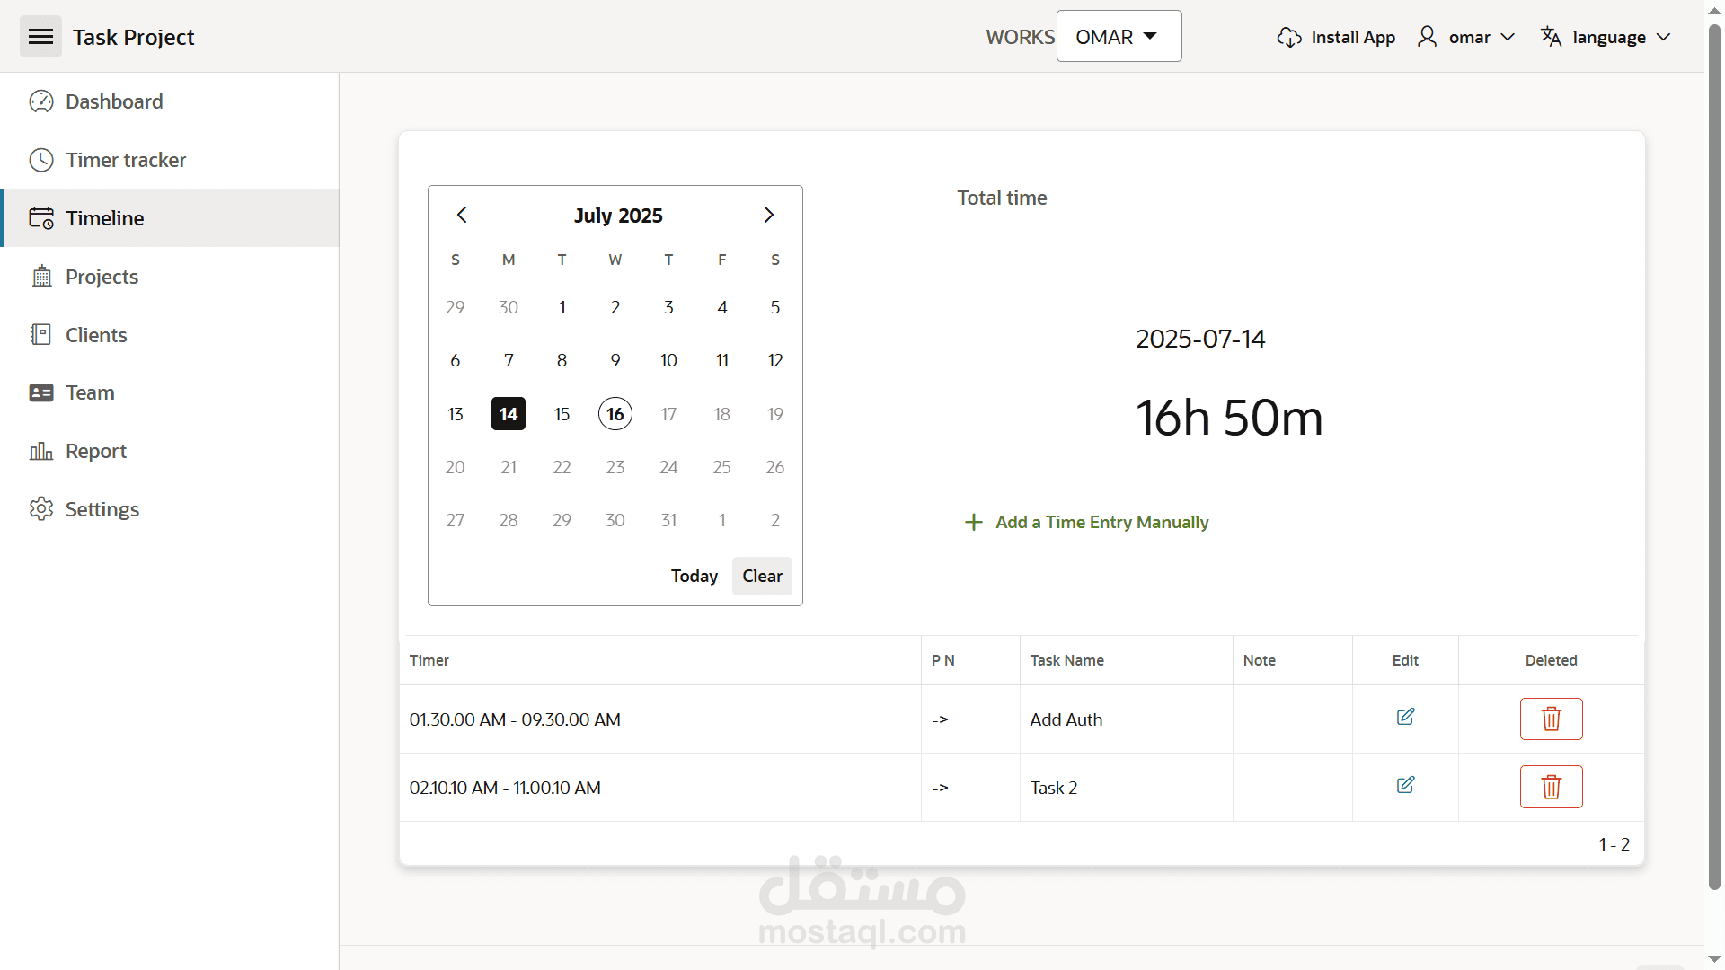Open the Team menu item
This screenshot has width=1725, height=970.
pyautogui.click(x=170, y=392)
